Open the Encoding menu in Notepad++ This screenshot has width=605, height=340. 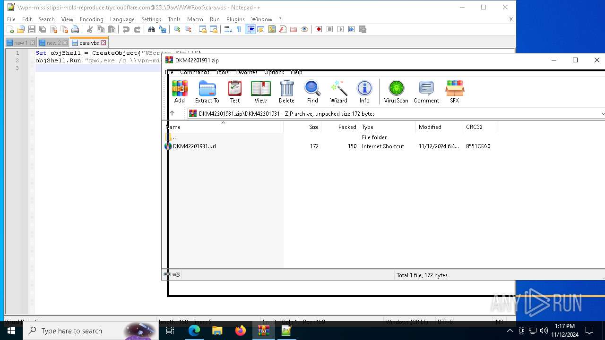92,19
